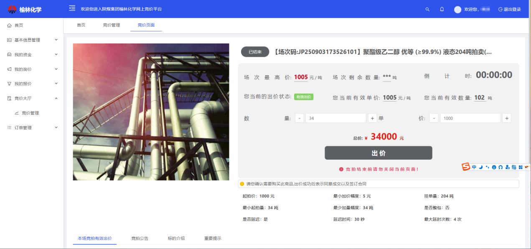
Task: Click the 我的资金 wallet icon in sidebar
Action: point(9,55)
